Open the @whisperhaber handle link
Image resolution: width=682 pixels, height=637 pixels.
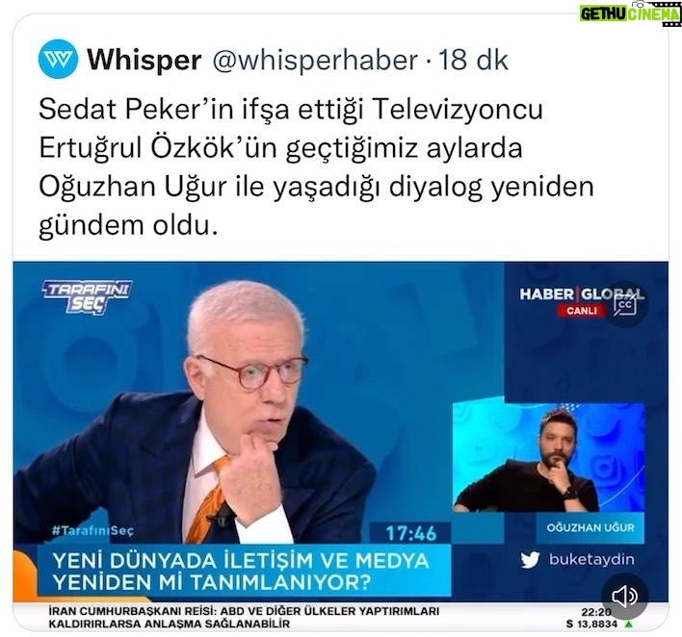pyautogui.click(x=315, y=60)
